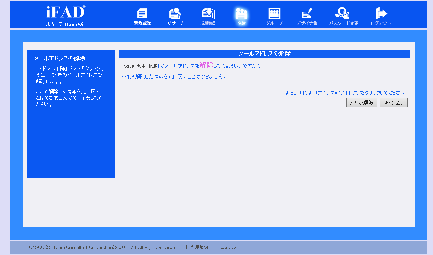Open the 成績集計 results tally icon
The height and width of the screenshot is (255, 433).
click(x=208, y=16)
